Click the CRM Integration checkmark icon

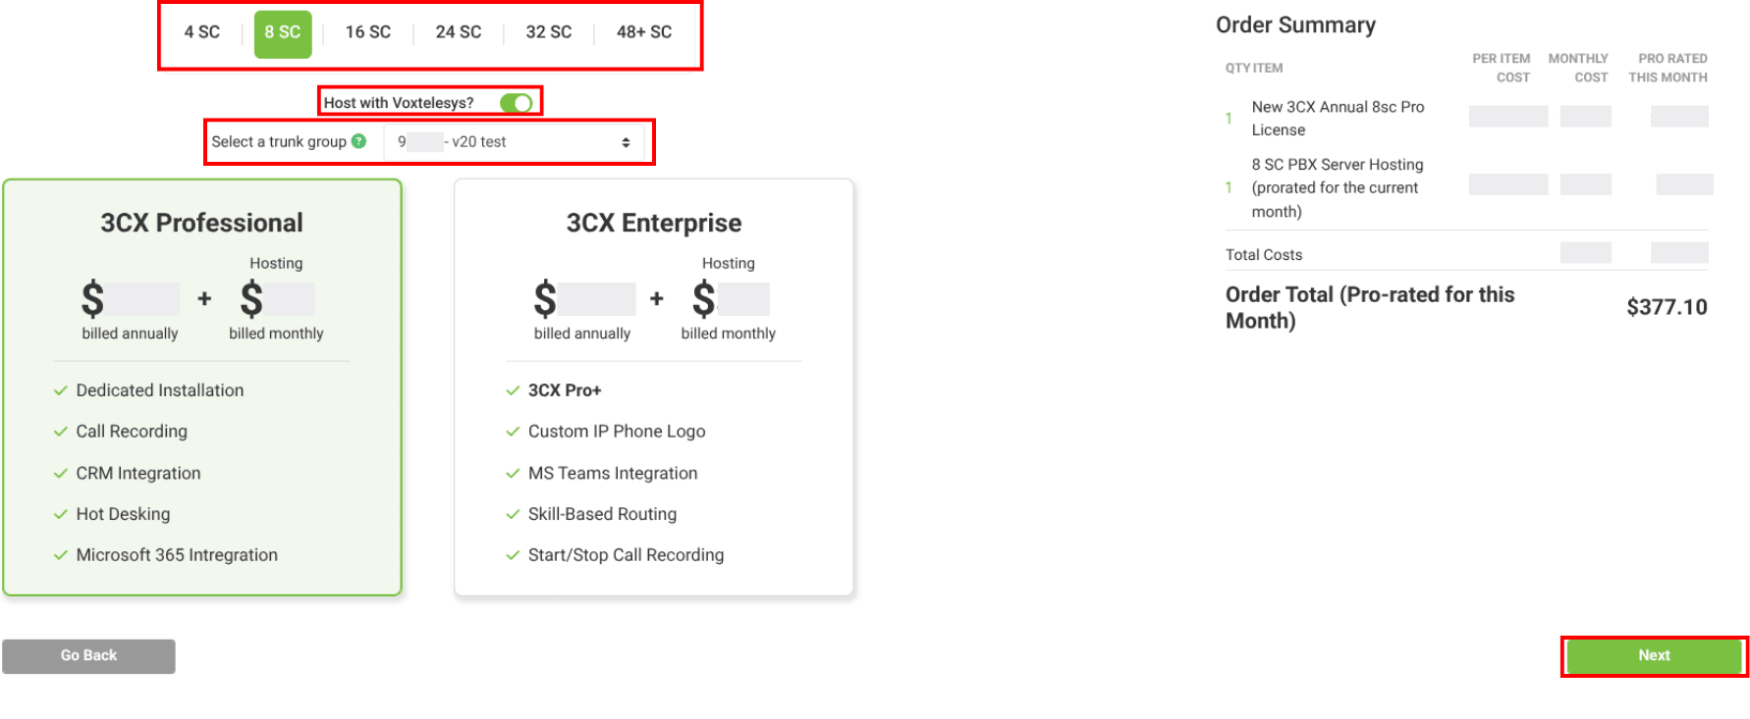(x=60, y=473)
